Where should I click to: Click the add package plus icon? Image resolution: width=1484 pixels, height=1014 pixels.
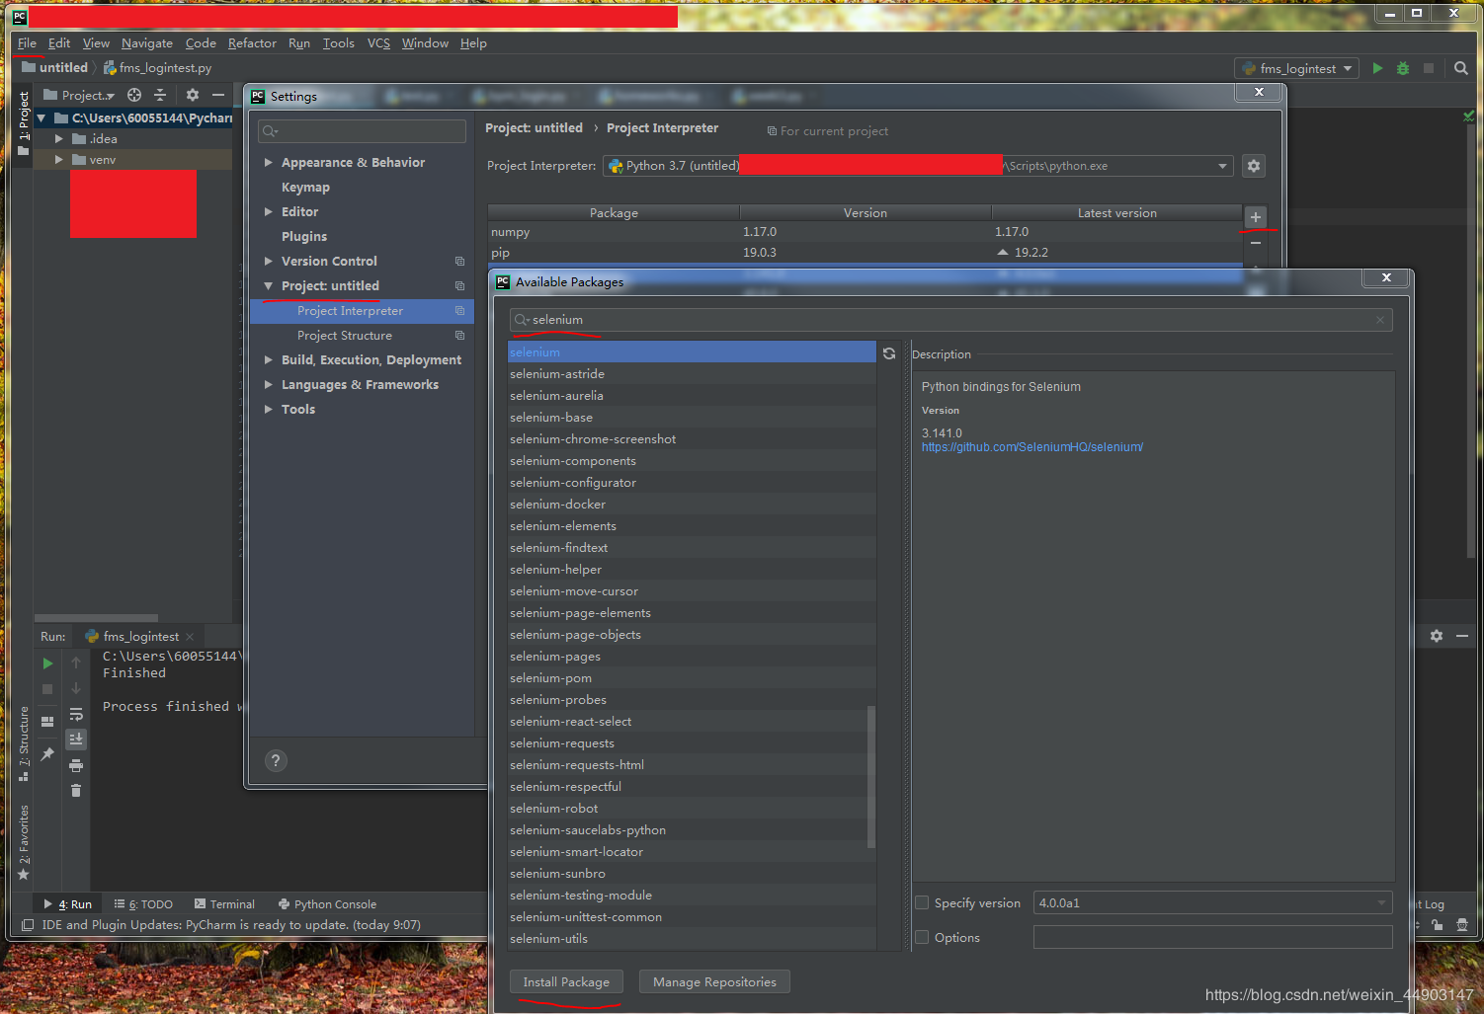coord(1255,217)
